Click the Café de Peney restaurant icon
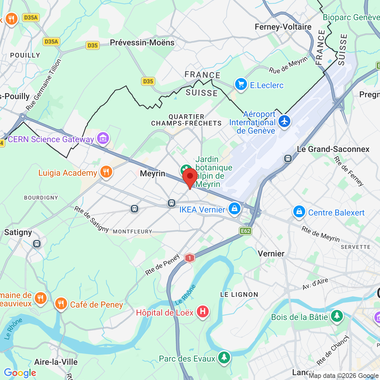The height and width of the screenshot is (380, 380). click(61, 304)
